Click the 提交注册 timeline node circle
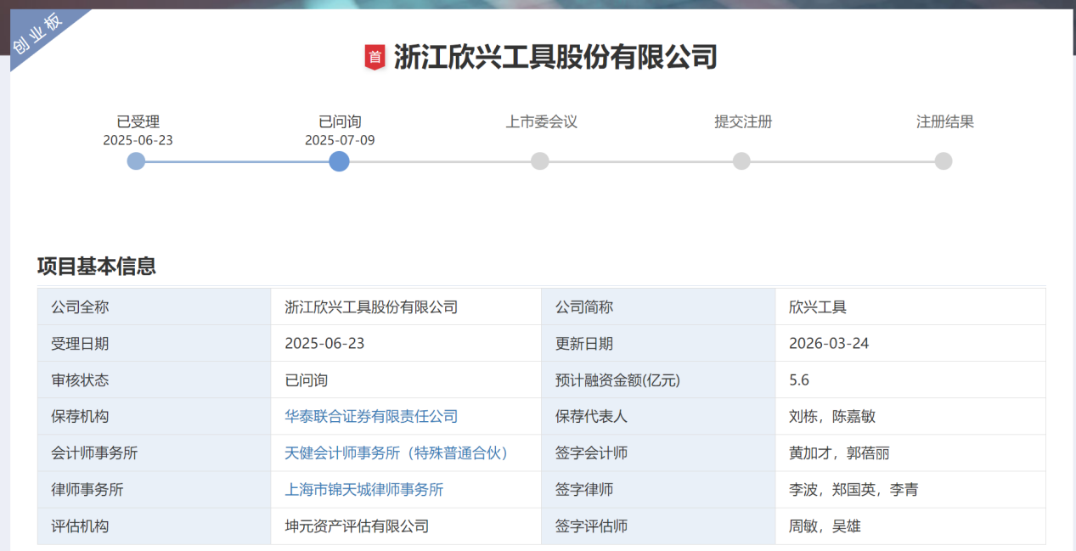The height and width of the screenshot is (551, 1076). click(741, 161)
